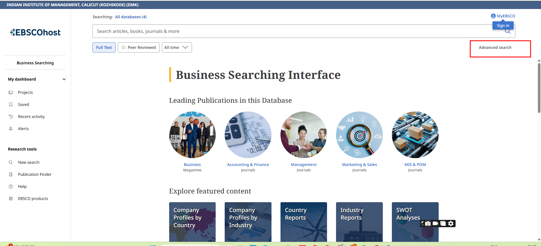This screenshot has width=541, height=246.
Task: Click the page's vertical scrollbar
Action: (539, 88)
